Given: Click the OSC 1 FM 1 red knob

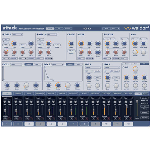Looking at the screenshot, I should (22, 52).
